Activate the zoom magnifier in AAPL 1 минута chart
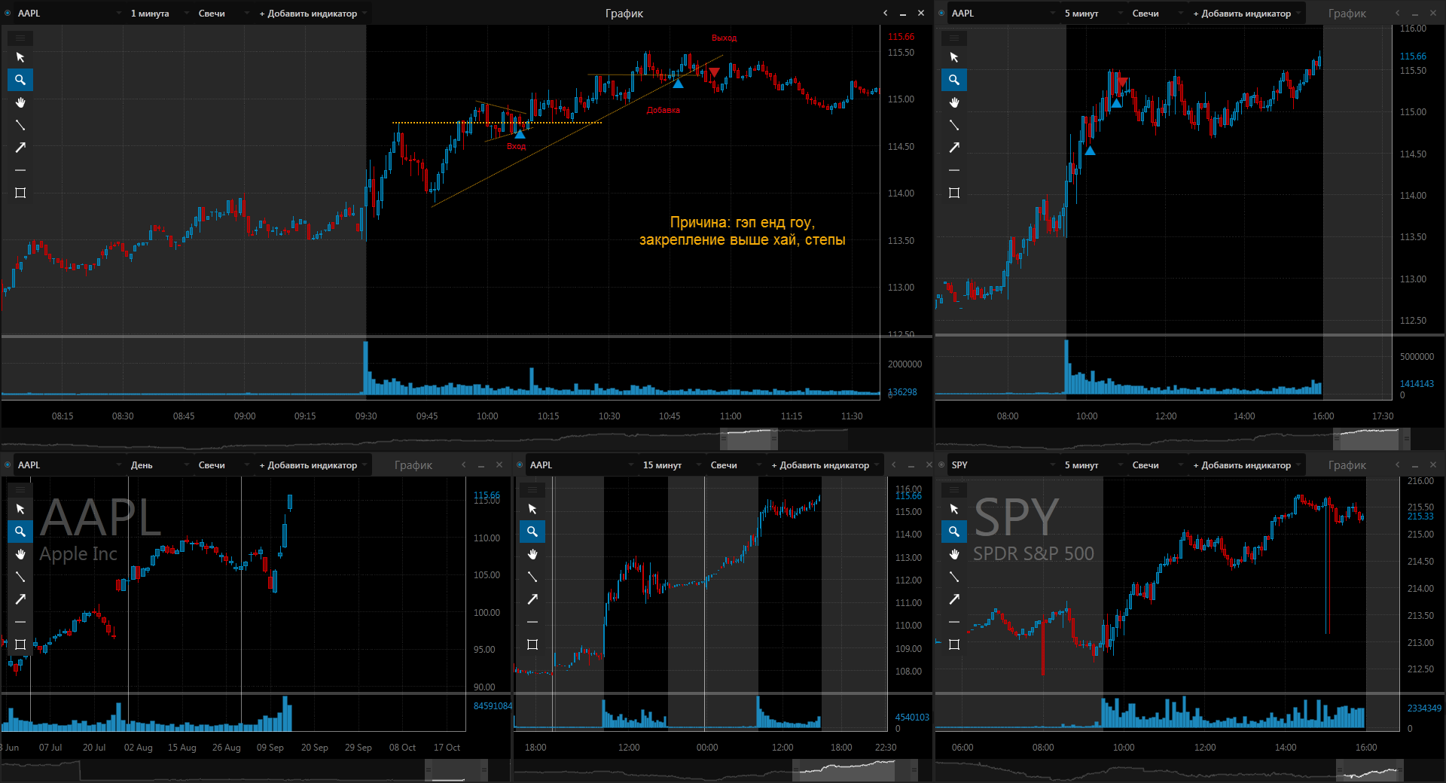Screen dimensions: 1446x783 coord(20,80)
